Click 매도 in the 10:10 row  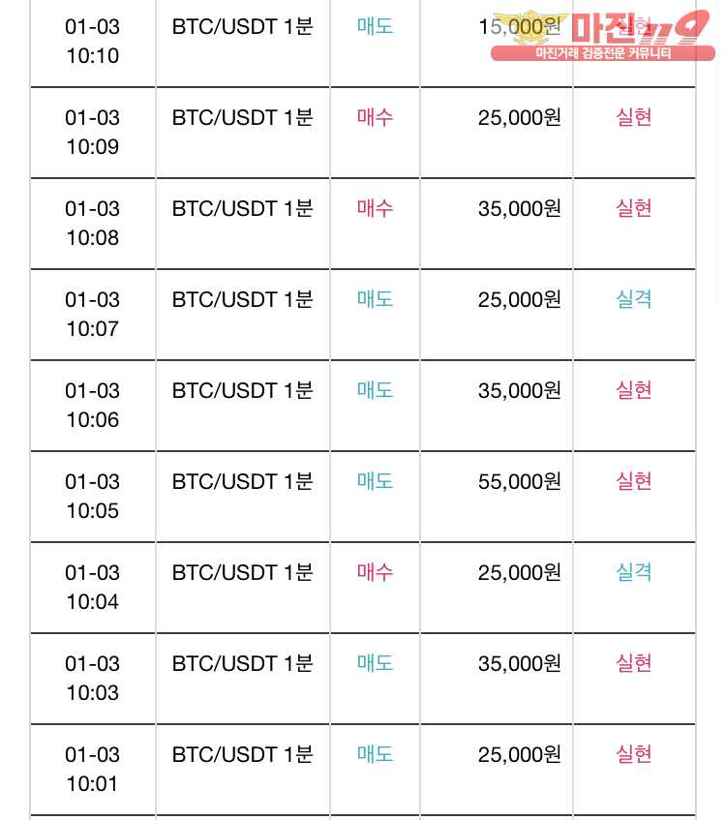(375, 26)
